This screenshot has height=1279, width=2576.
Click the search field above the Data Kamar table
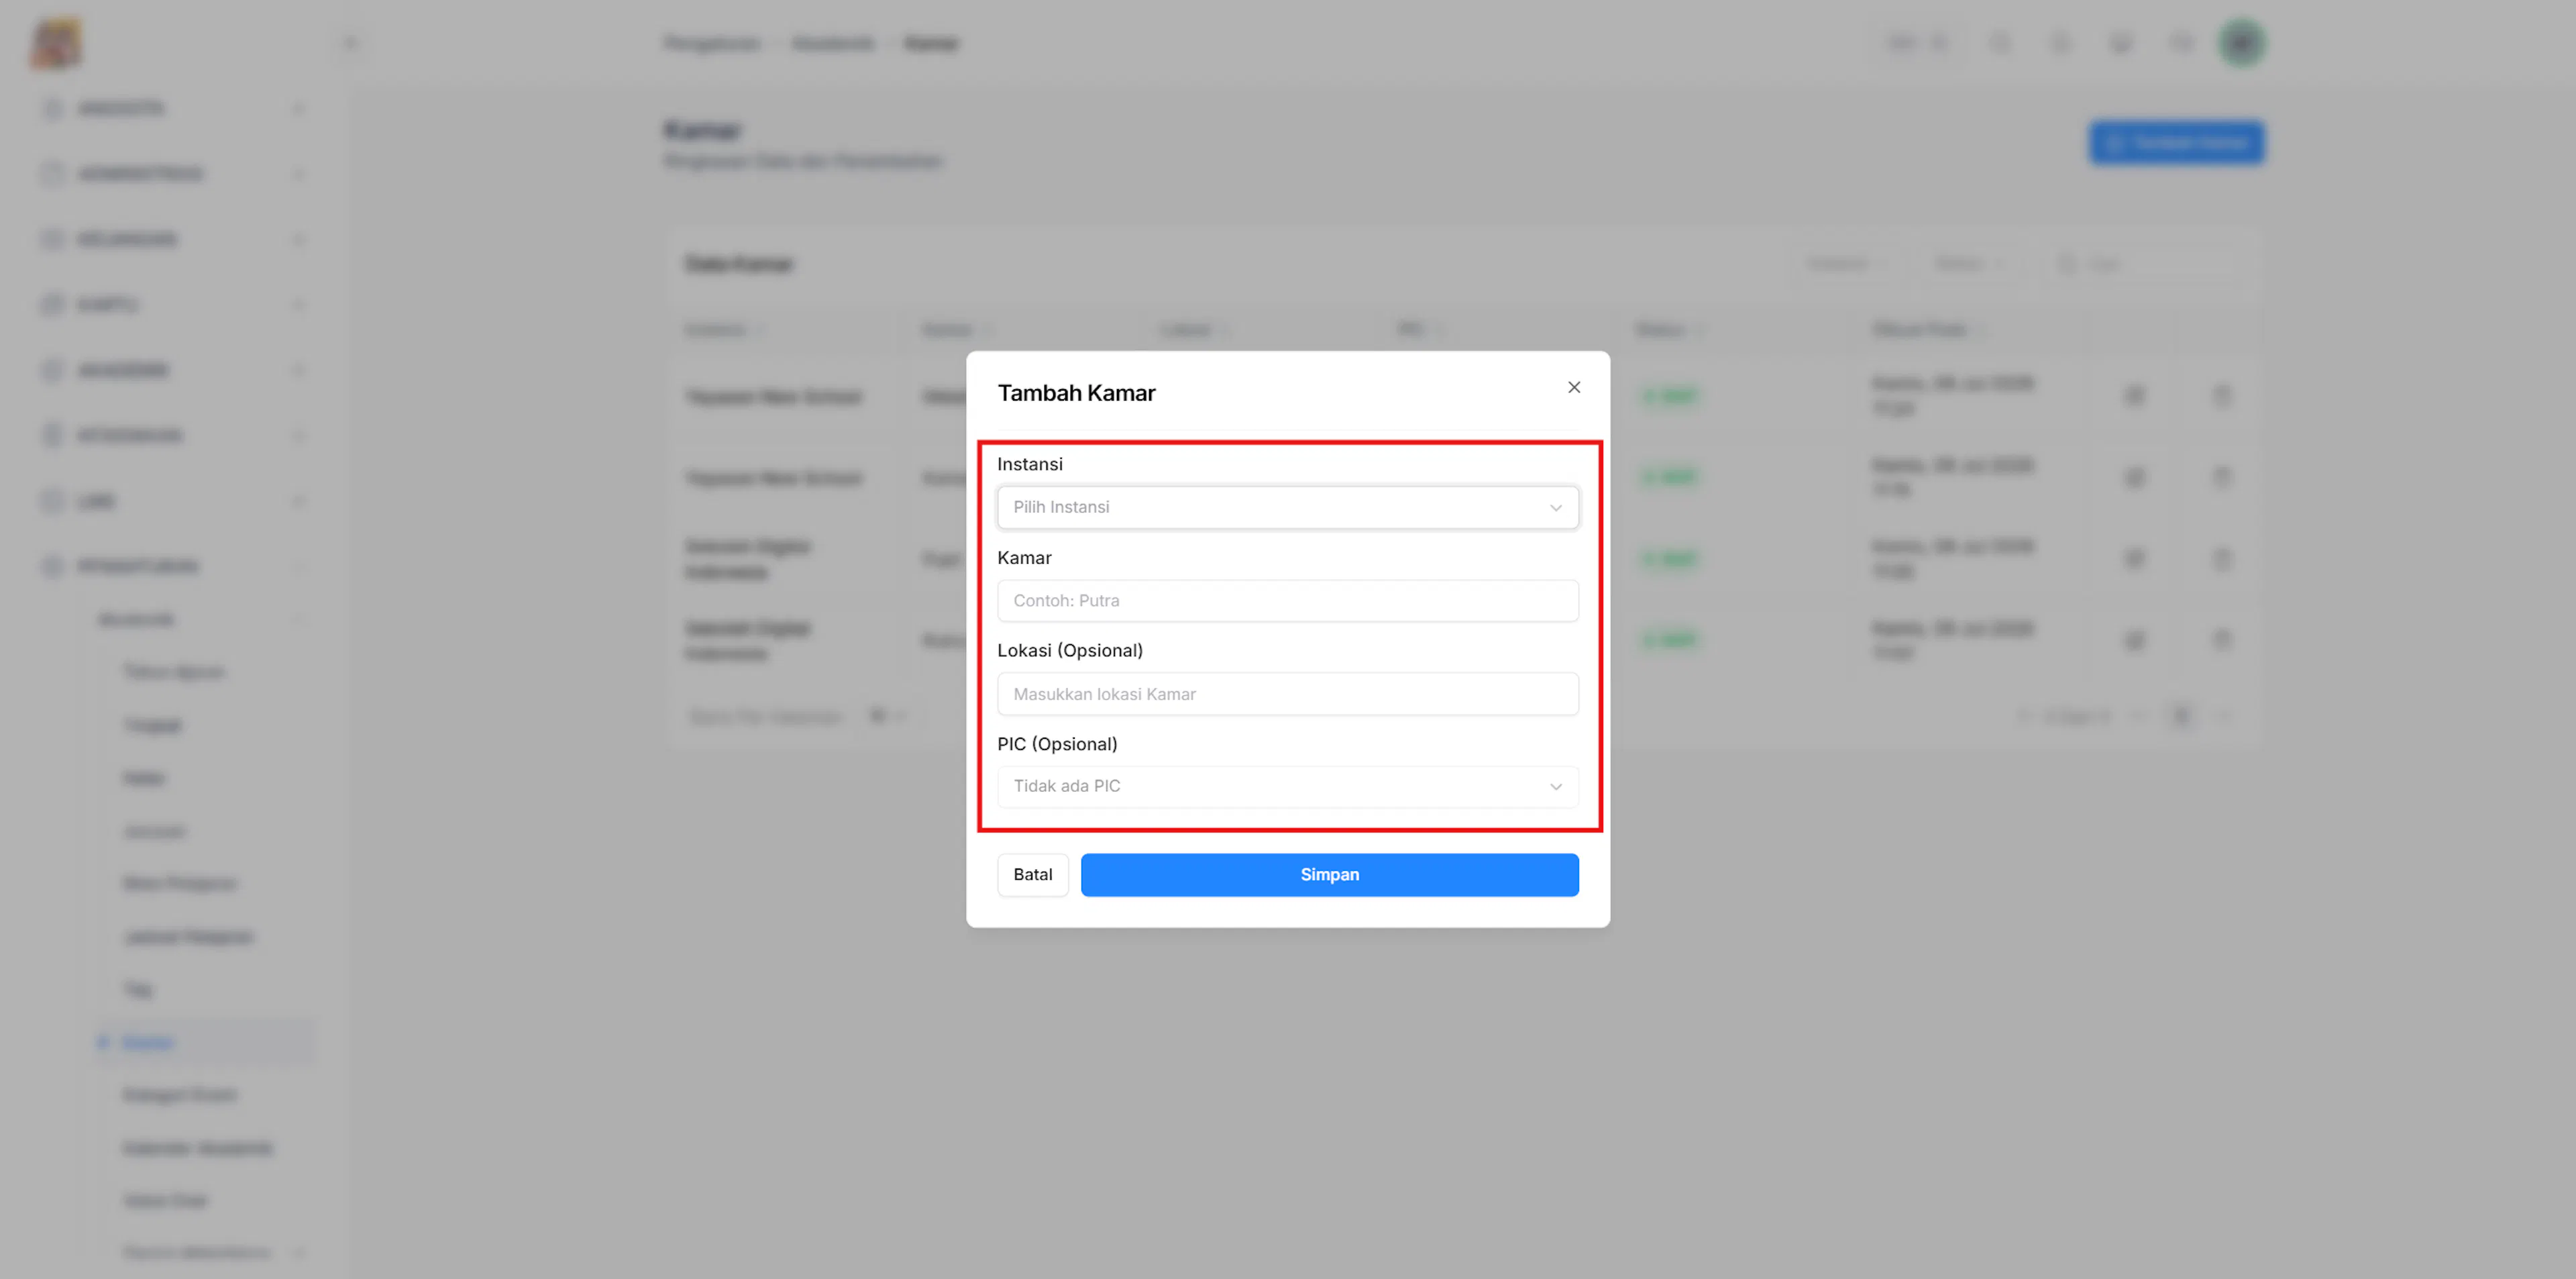pos(2144,264)
